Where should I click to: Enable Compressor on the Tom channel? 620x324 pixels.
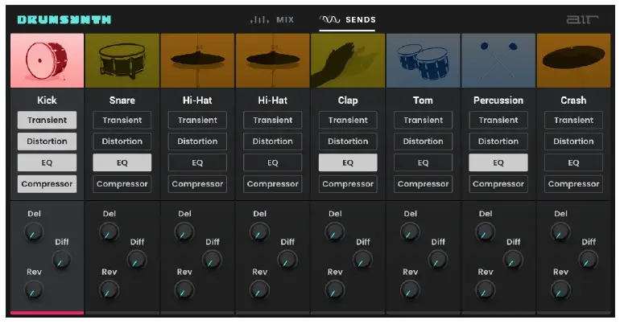click(423, 184)
